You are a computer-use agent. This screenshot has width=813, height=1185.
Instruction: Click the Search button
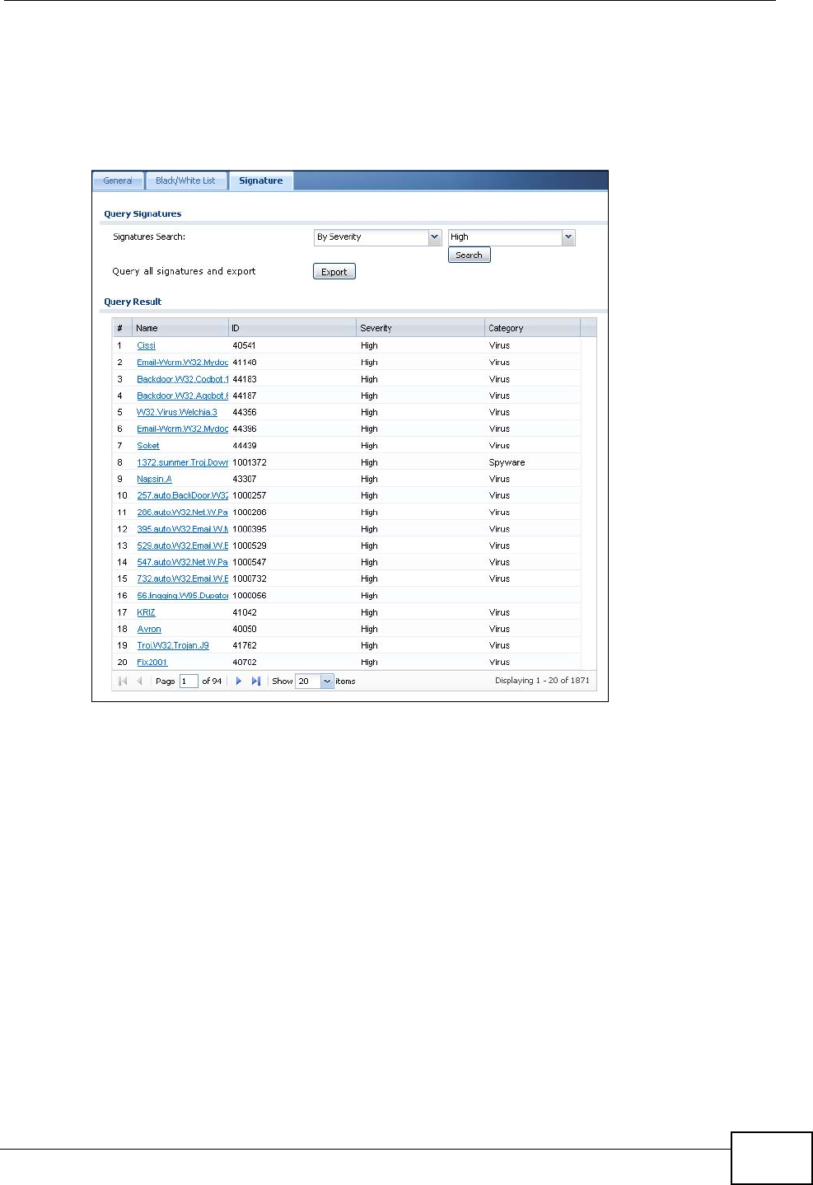pos(470,255)
